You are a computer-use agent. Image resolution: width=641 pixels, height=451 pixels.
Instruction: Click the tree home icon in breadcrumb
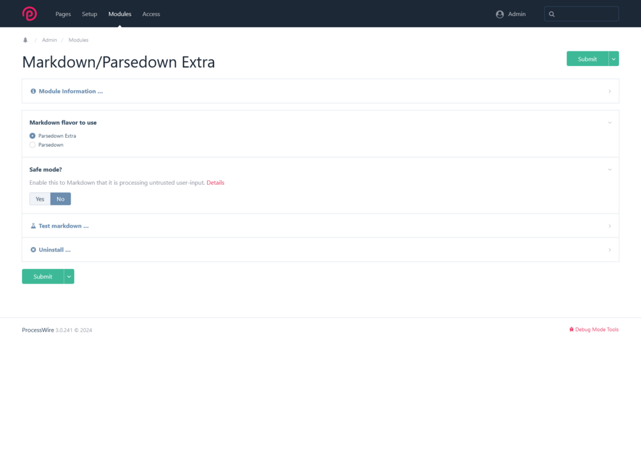[26, 40]
